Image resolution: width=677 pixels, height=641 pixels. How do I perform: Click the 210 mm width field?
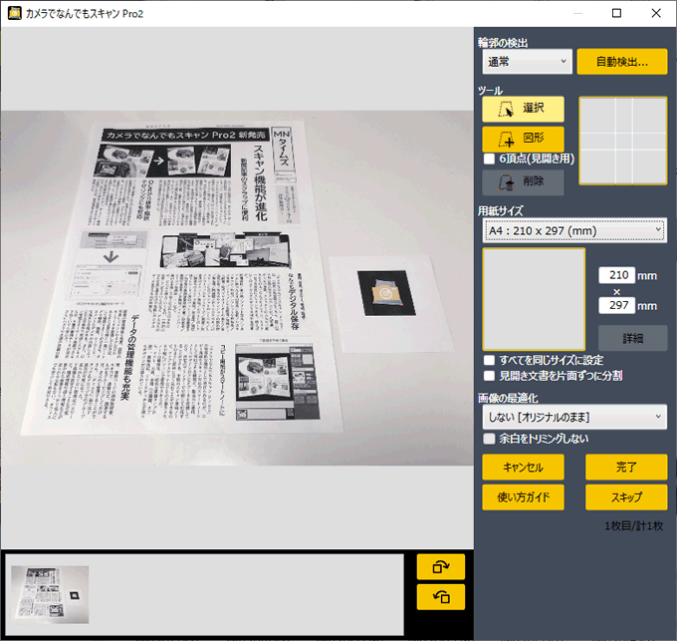(x=616, y=275)
